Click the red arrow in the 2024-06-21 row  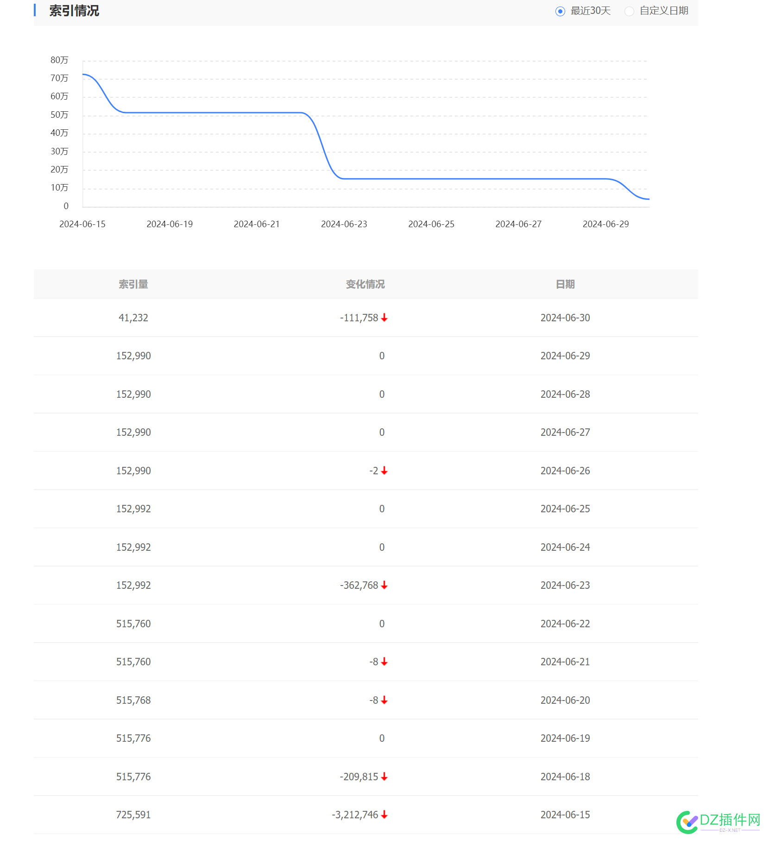(x=384, y=662)
